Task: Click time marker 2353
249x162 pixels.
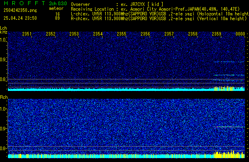Action: [x=74, y=34]
